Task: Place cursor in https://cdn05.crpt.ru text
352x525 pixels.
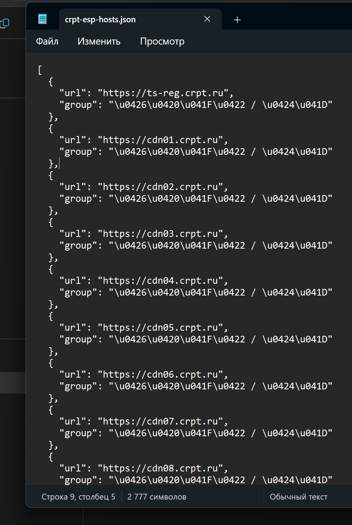Action: tap(160, 328)
